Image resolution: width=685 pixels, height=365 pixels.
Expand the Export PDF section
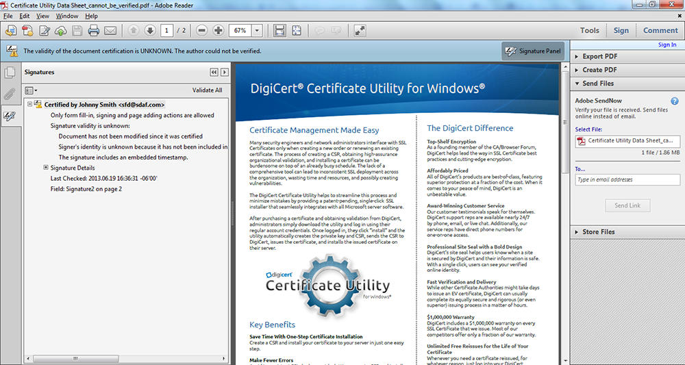coord(627,56)
